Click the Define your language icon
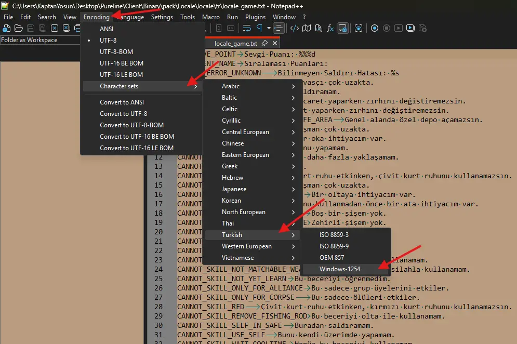This screenshot has width=517, height=344. pos(295,28)
